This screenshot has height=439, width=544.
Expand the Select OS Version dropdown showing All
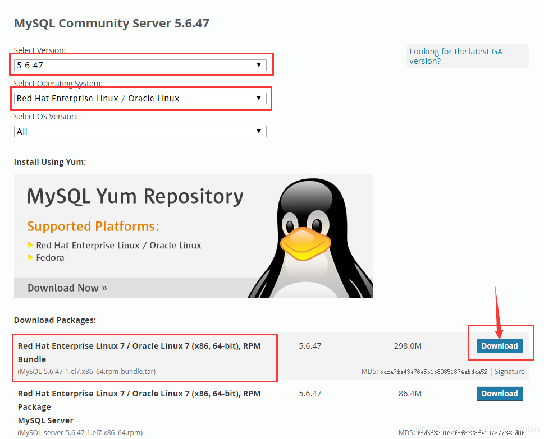pyautogui.click(x=140, y=131)
